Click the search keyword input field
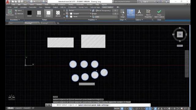This screenshot has height=110, width=196. [x=125, y=2]
